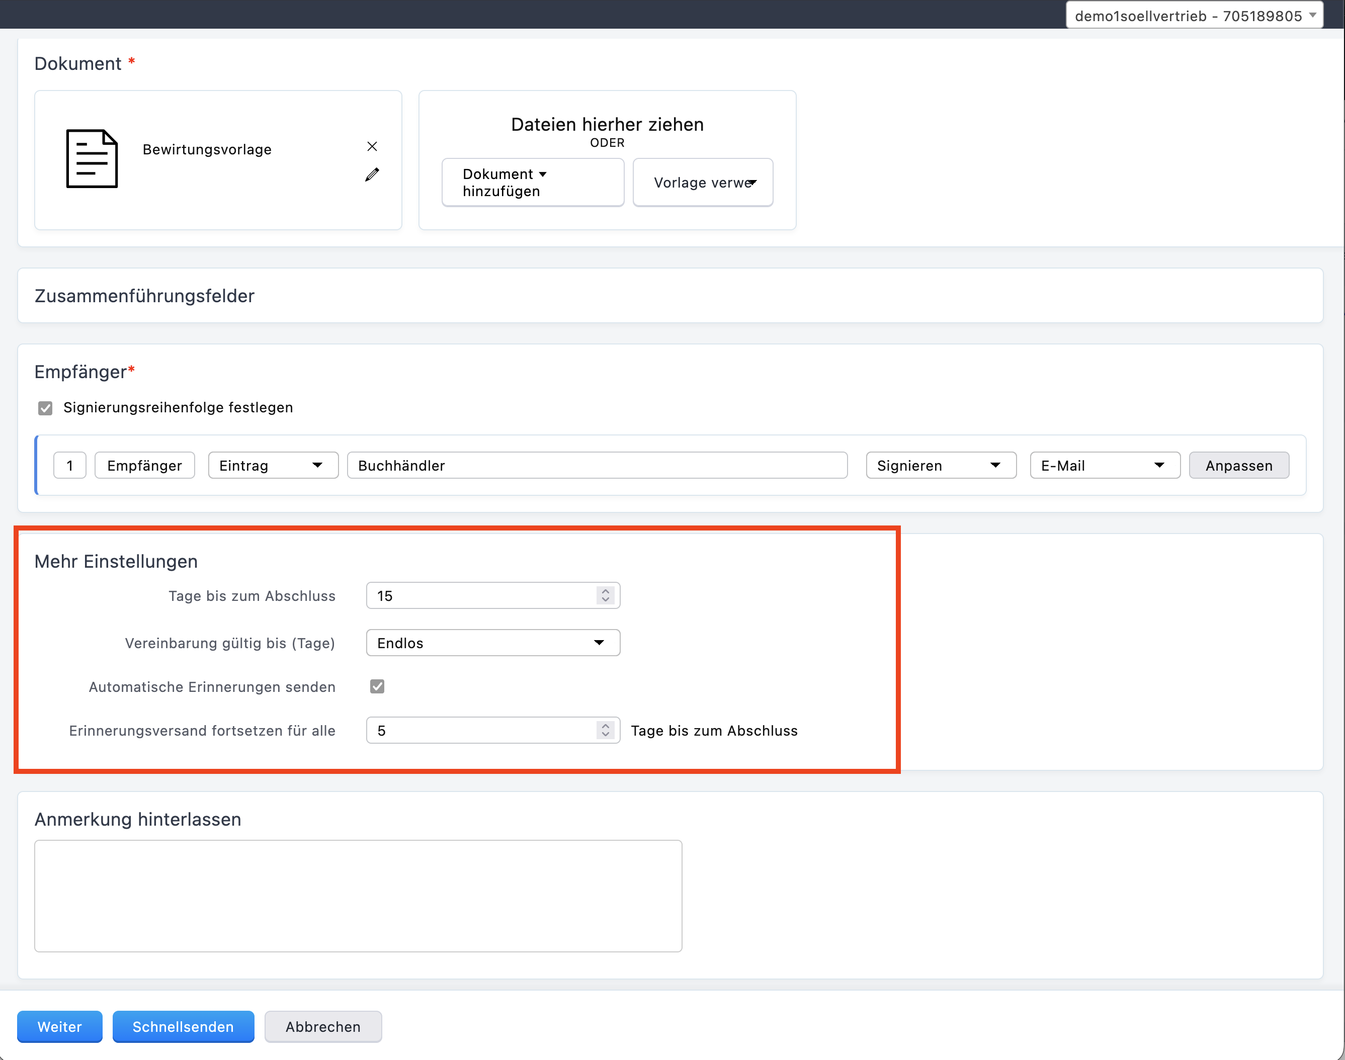
Task: Click the Bewirtungsvorlage document name
Action: (207, 149)
